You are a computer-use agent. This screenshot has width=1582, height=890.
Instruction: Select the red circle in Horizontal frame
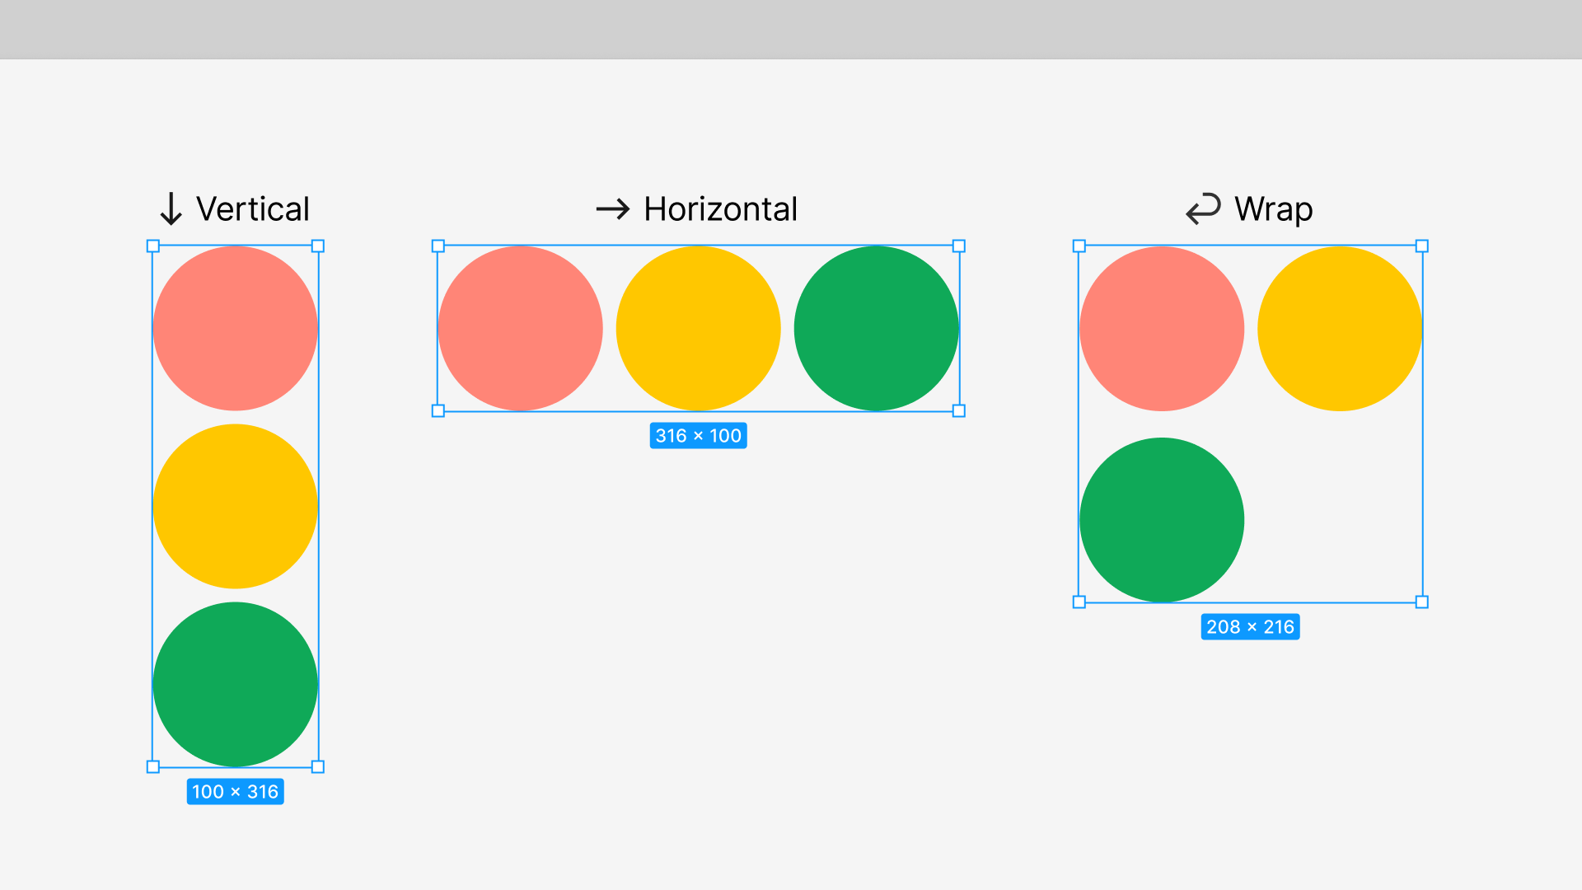click(521, 328)
